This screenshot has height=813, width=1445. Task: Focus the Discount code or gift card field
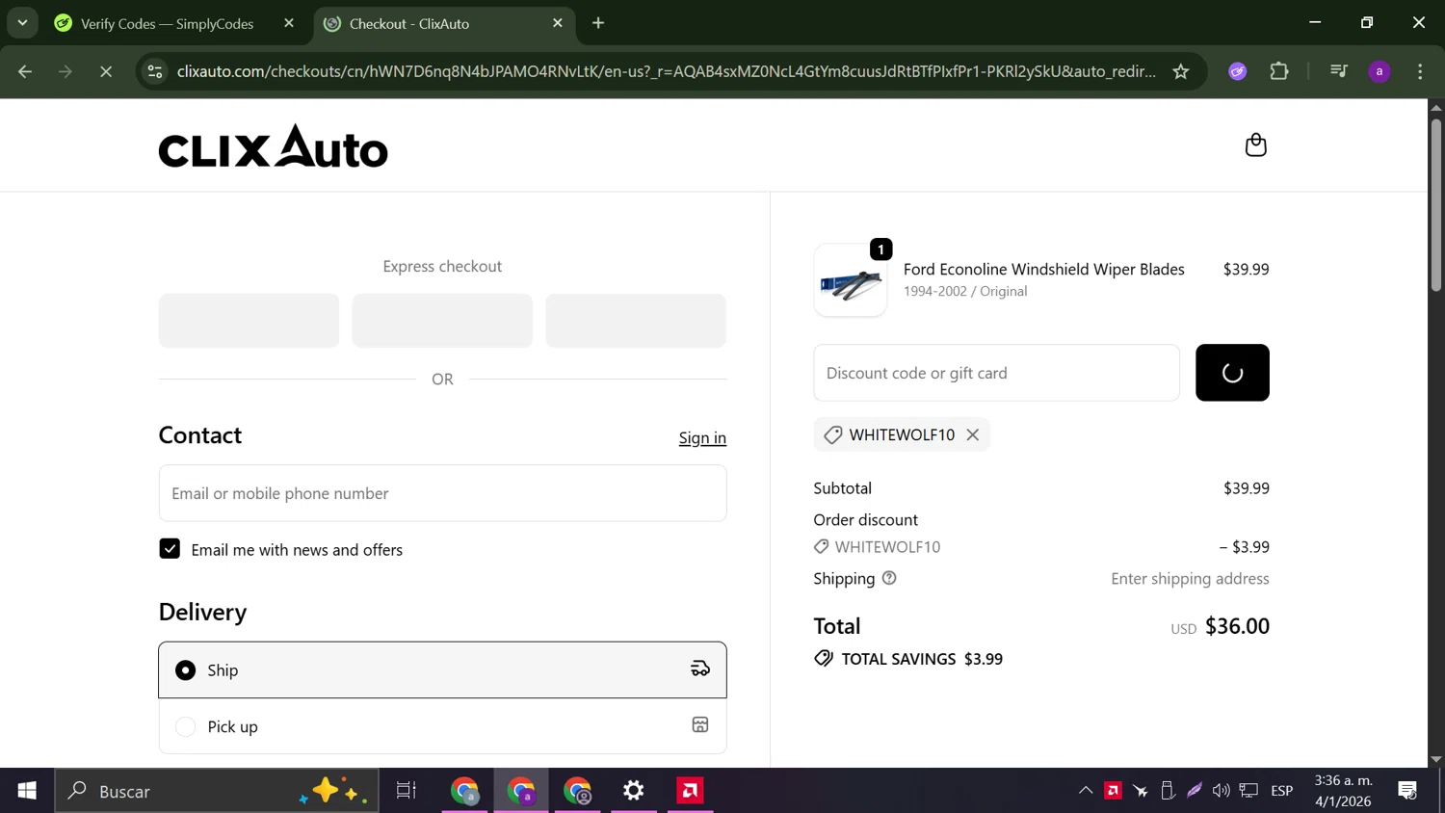tap(996, 373)
